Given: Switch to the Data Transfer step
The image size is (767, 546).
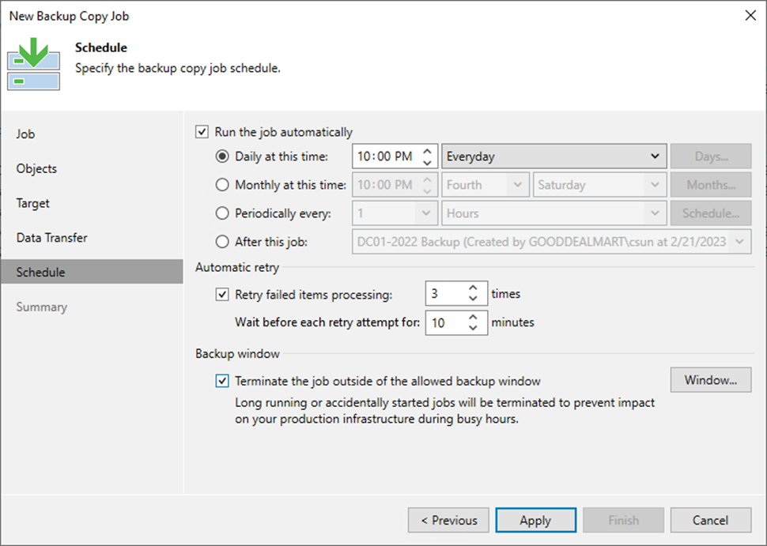Looking at the screenshot, I should 51,237.
